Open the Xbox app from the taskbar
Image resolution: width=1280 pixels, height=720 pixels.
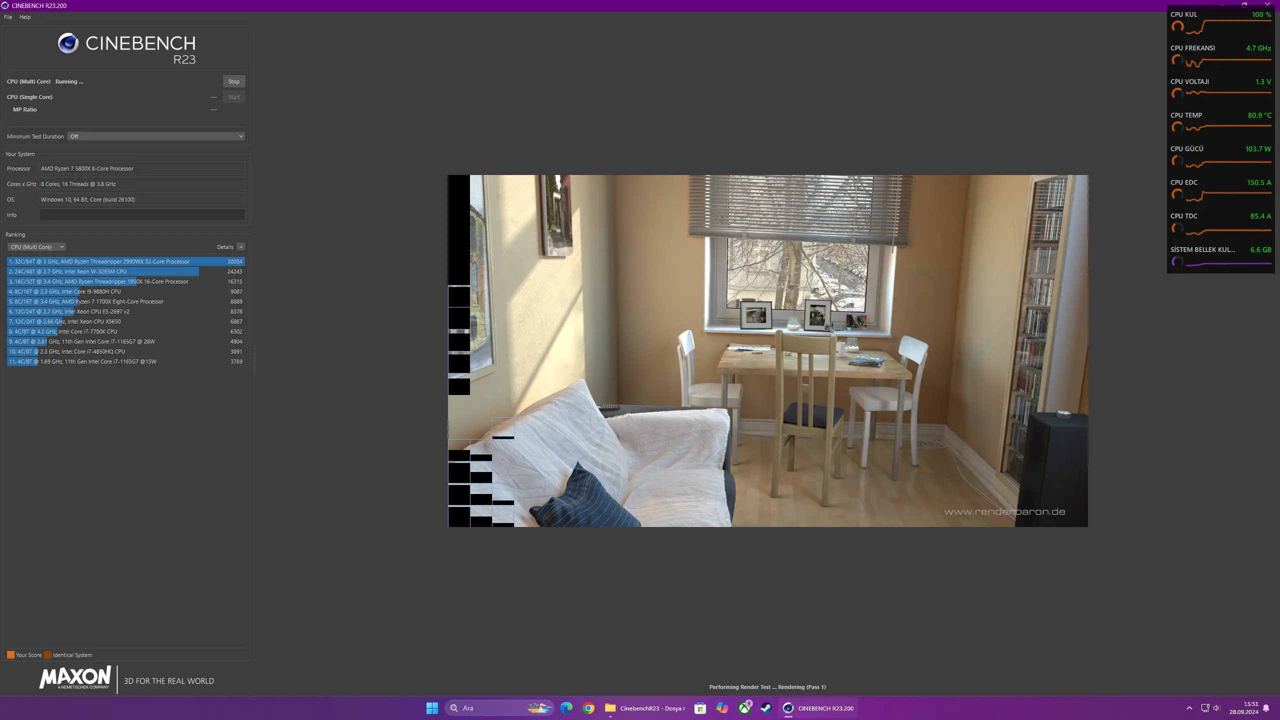tap(744, 708)
